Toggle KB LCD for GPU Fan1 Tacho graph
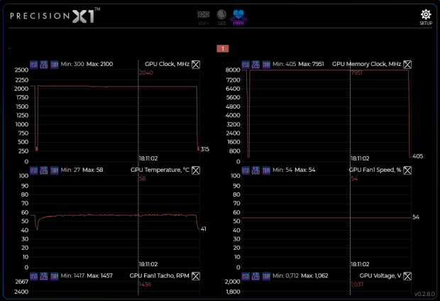This screenshot has width=440, height=301. point(44,276)
